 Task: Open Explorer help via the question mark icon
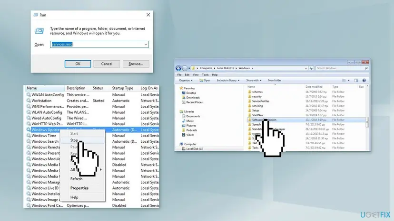[x=364, y=81]
